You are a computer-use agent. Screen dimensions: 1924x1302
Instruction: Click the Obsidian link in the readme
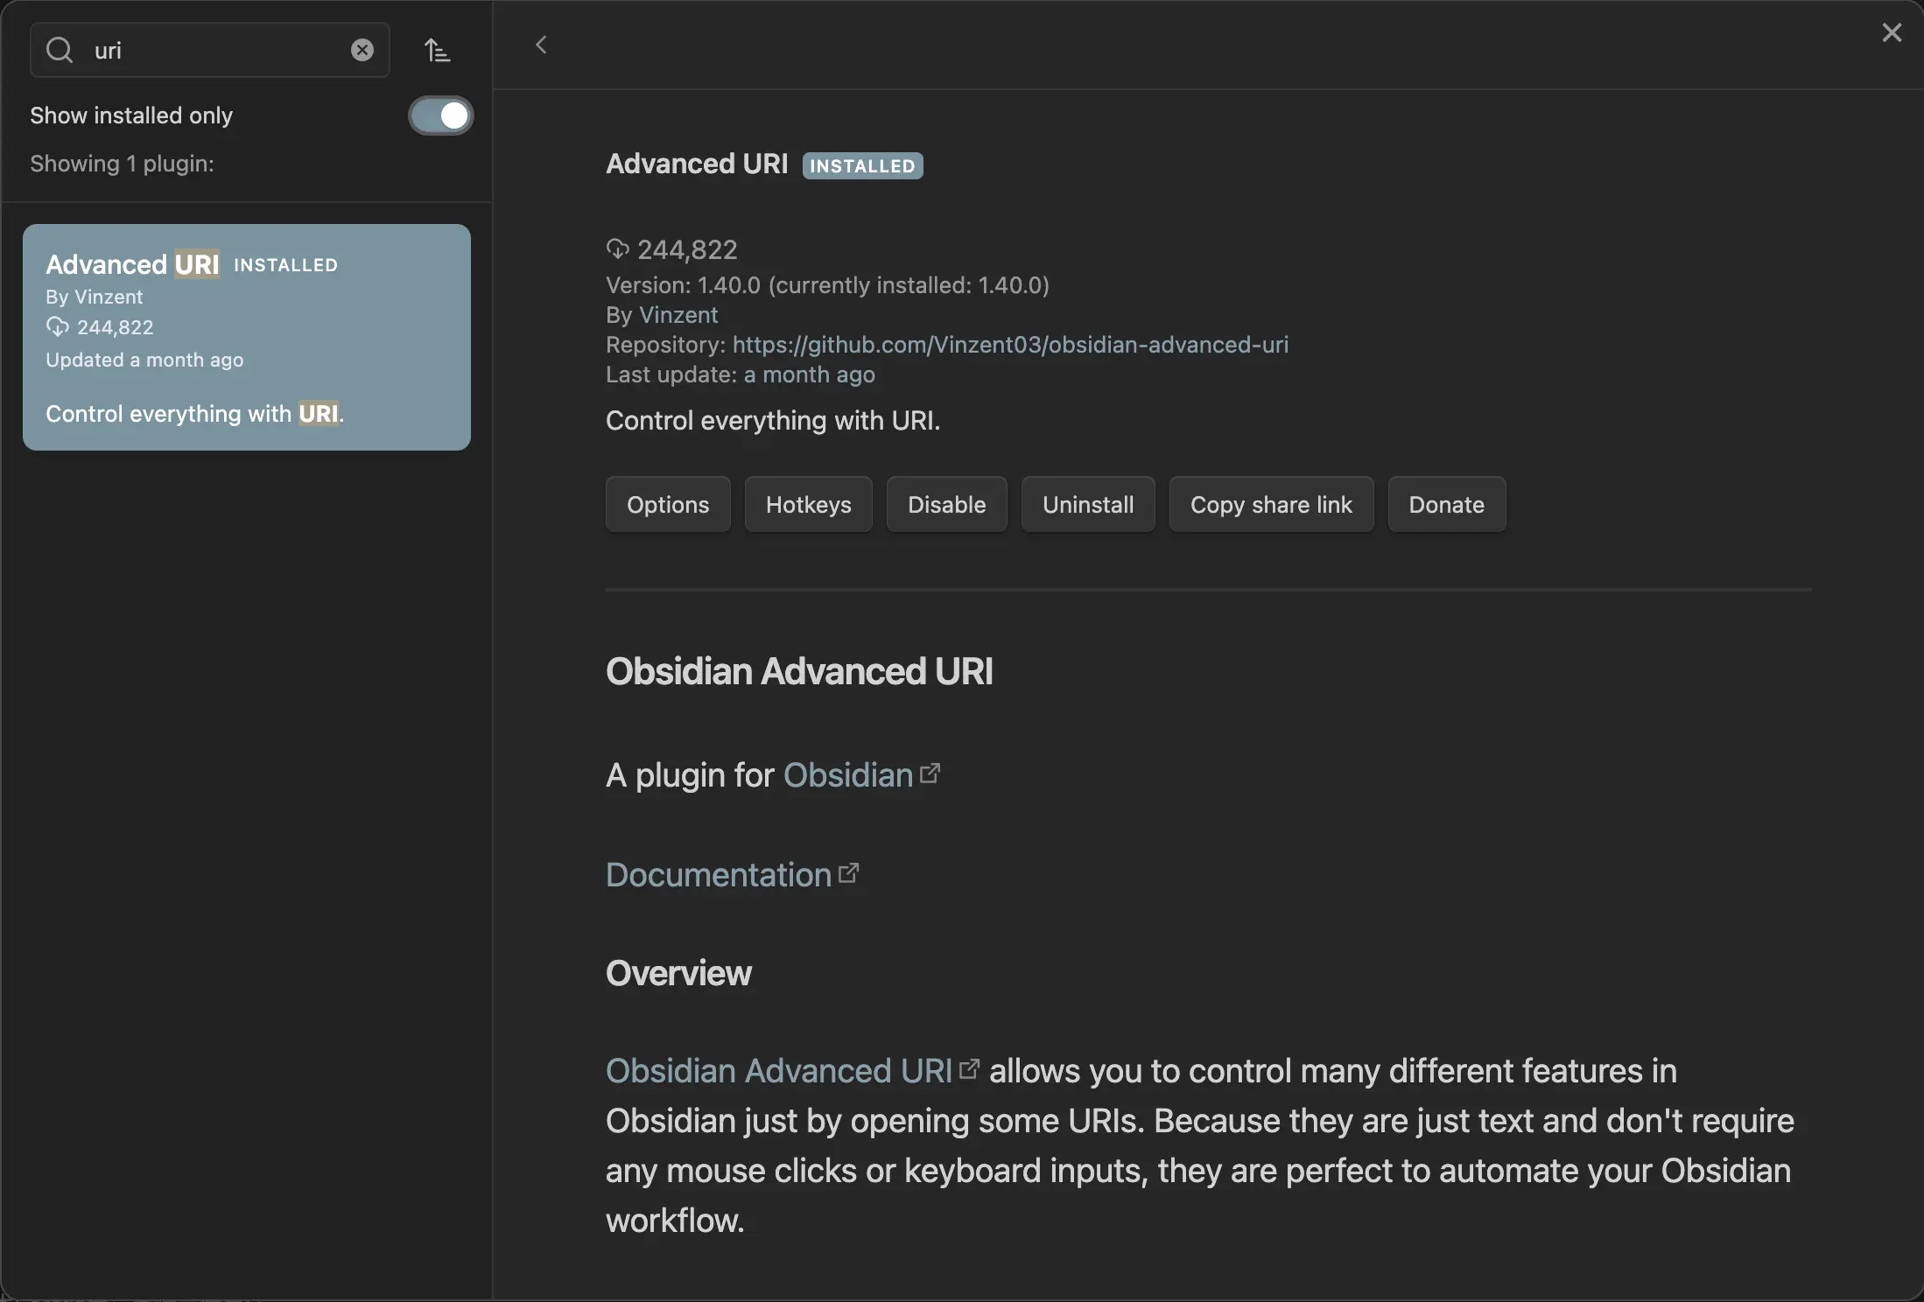pyautogui.click(x=847, y=775)
